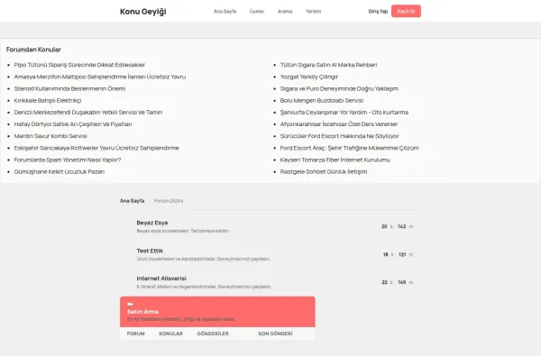
Task: Open topic Pipo Tütünü Sipariş Sürecinde Dikkat Edilecekler
Action: (79, 65)
